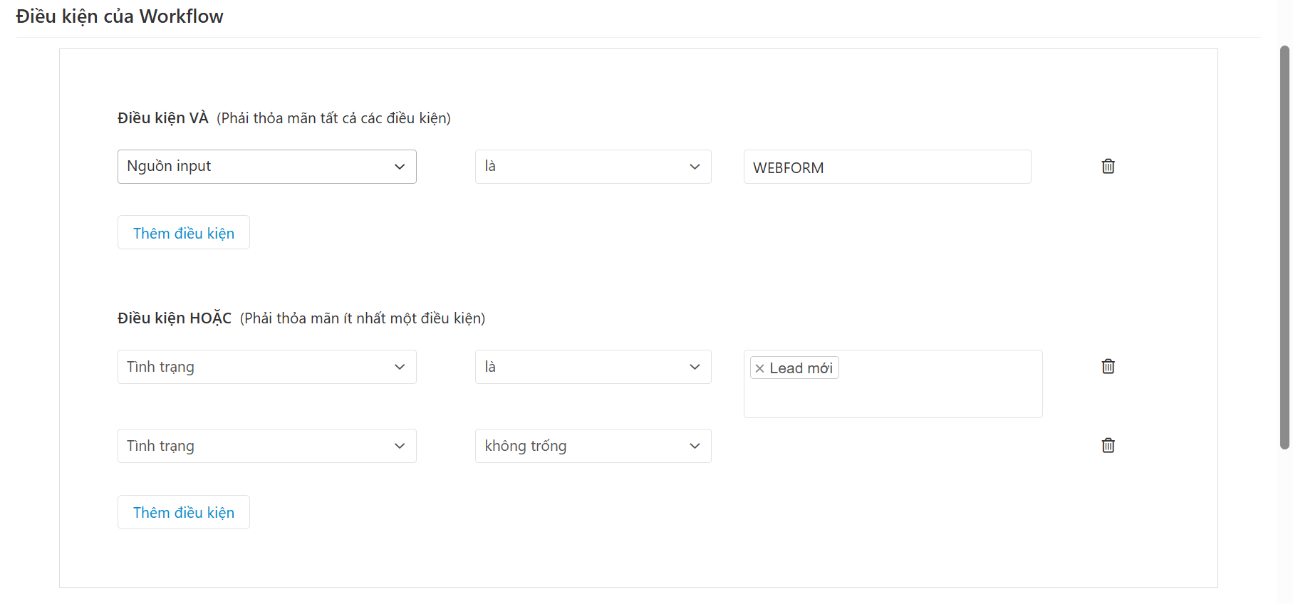Viewport: 1293px width, 604px height.
Task: Open the 'không trống' operator dropdown
Action: (593, 446)
